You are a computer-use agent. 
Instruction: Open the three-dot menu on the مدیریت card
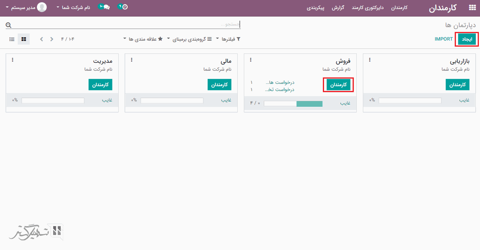point(13,60)
